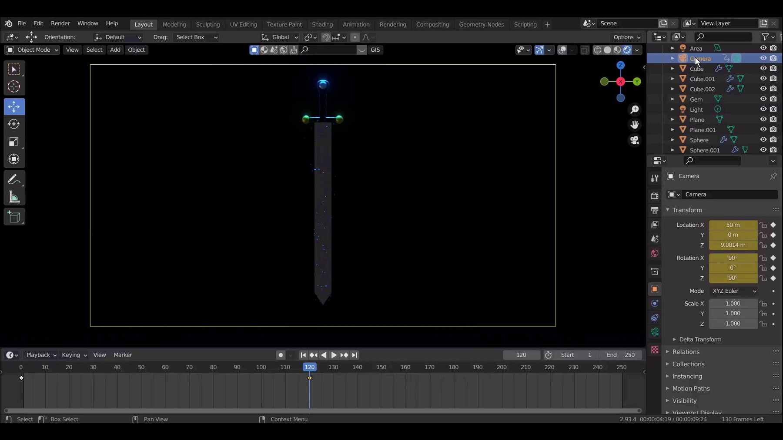The height and width of the screenshot is (440, 783).
Task: Switch to the Shading workspace tab
Action: pos(322,24)
